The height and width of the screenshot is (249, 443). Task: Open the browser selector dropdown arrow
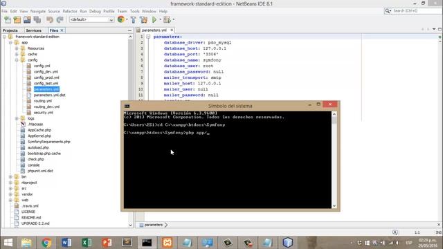[x=127, y=19]
